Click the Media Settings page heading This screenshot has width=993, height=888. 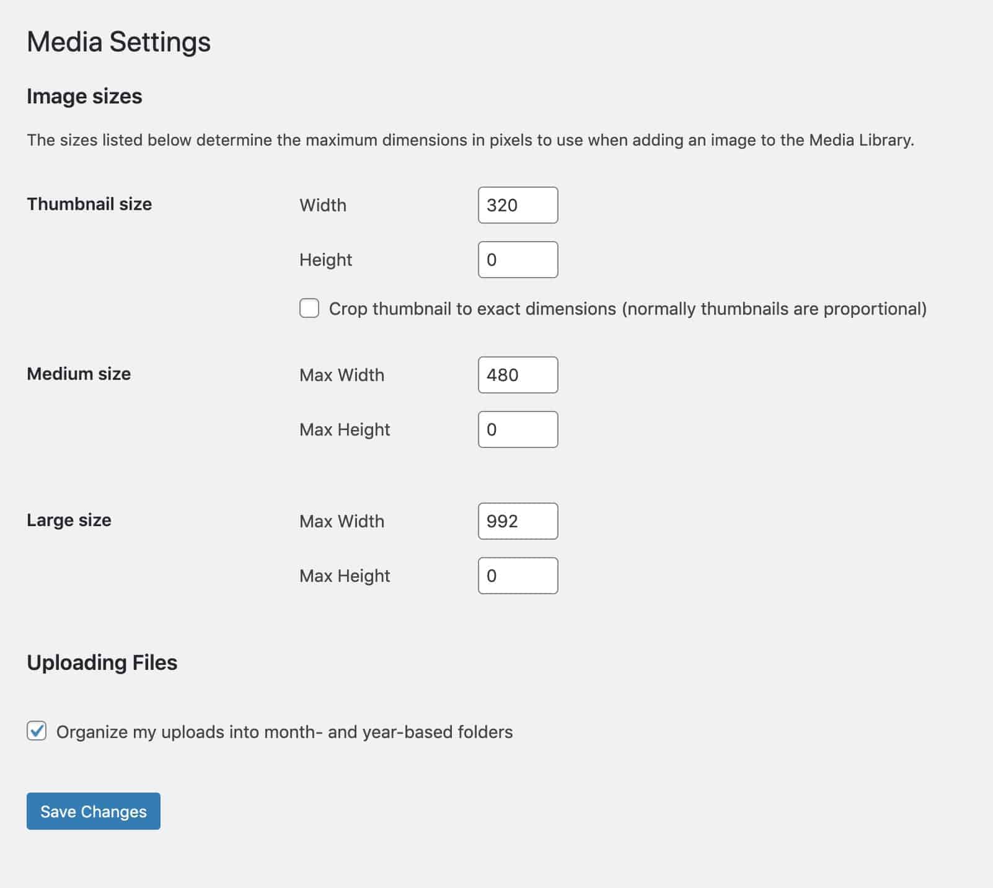point(118,42)
